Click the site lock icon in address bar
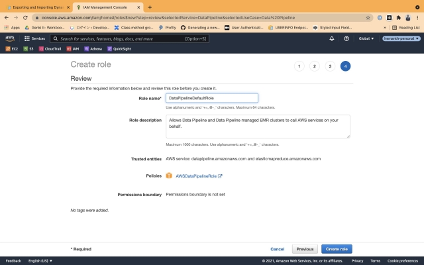Image resolution: width=424 pixels, height=265 pixels. coord(37,18)
